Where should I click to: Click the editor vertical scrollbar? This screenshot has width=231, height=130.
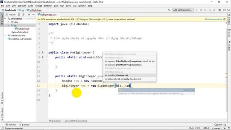[x=226, y=70]
